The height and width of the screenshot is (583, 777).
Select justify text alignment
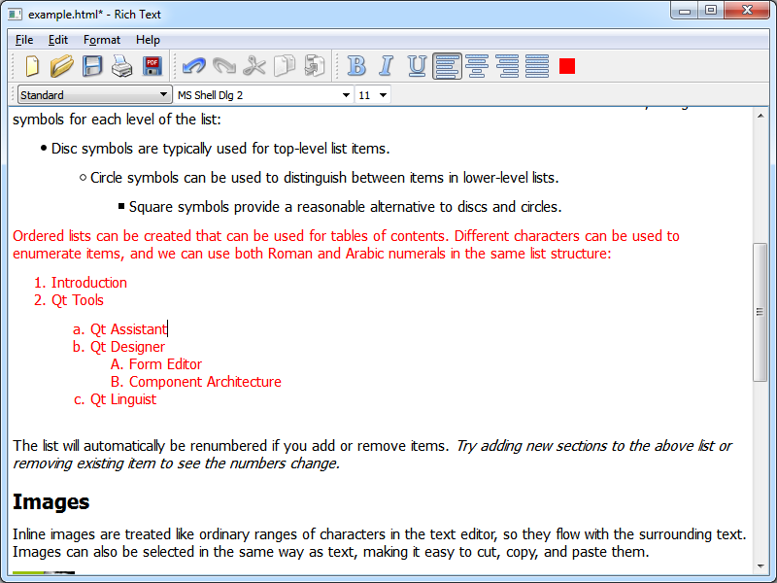click(x=537, y=66)
